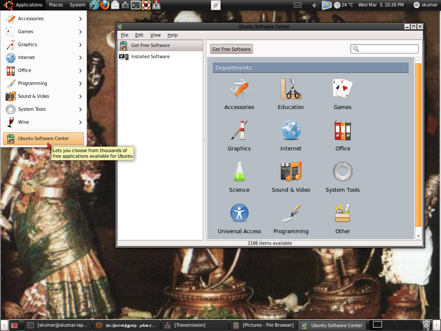Expand the Accessories submenu in Applications menu
441x331 pixels.
[43, 19]
